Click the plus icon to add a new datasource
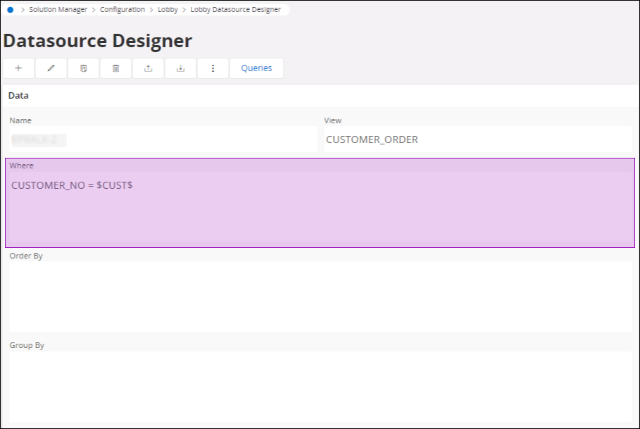Viewport: 640px width, 429px height. 18,68
